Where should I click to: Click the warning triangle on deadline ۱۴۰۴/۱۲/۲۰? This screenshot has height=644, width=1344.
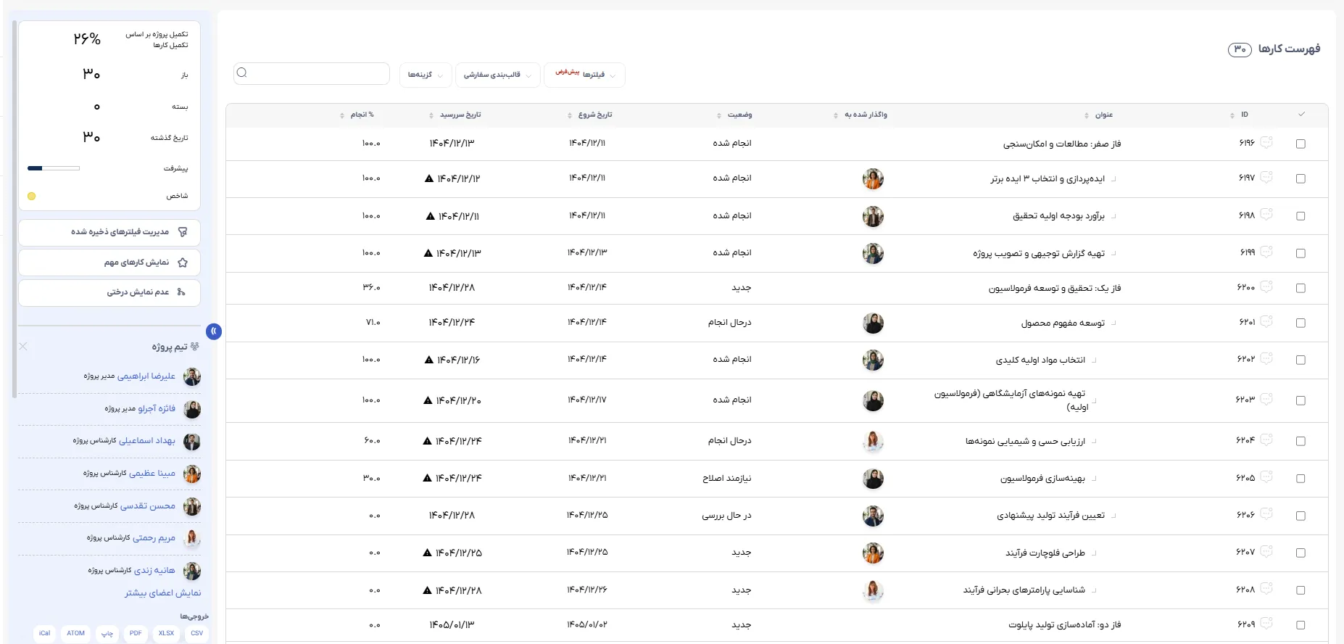[428, 400]
